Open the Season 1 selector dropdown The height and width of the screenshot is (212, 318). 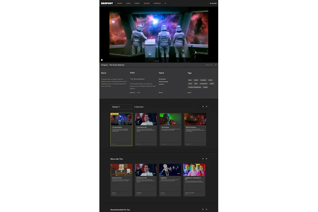[121, 107]
